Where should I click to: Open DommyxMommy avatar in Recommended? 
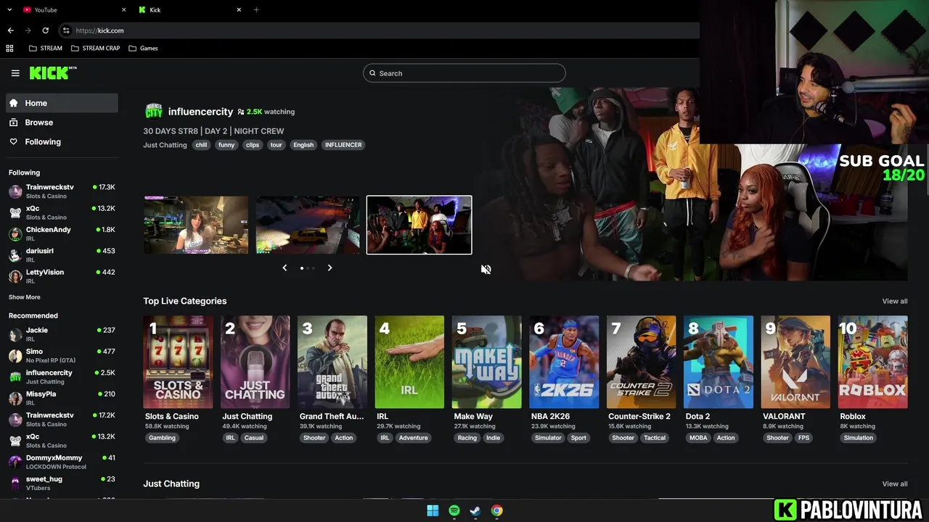[x=15, y=462]
